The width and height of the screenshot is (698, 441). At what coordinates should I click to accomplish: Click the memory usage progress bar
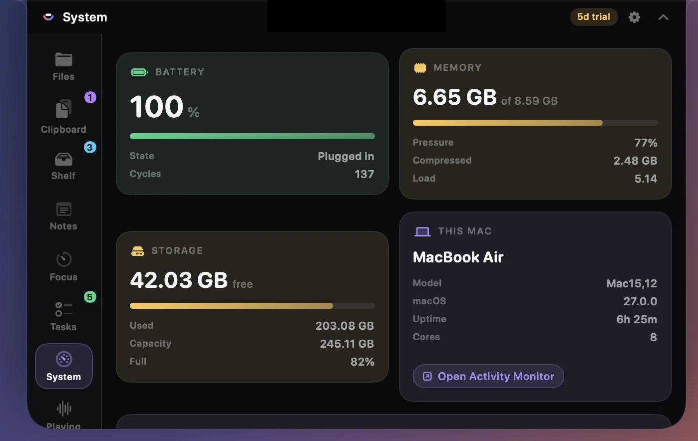pos(535,123)
